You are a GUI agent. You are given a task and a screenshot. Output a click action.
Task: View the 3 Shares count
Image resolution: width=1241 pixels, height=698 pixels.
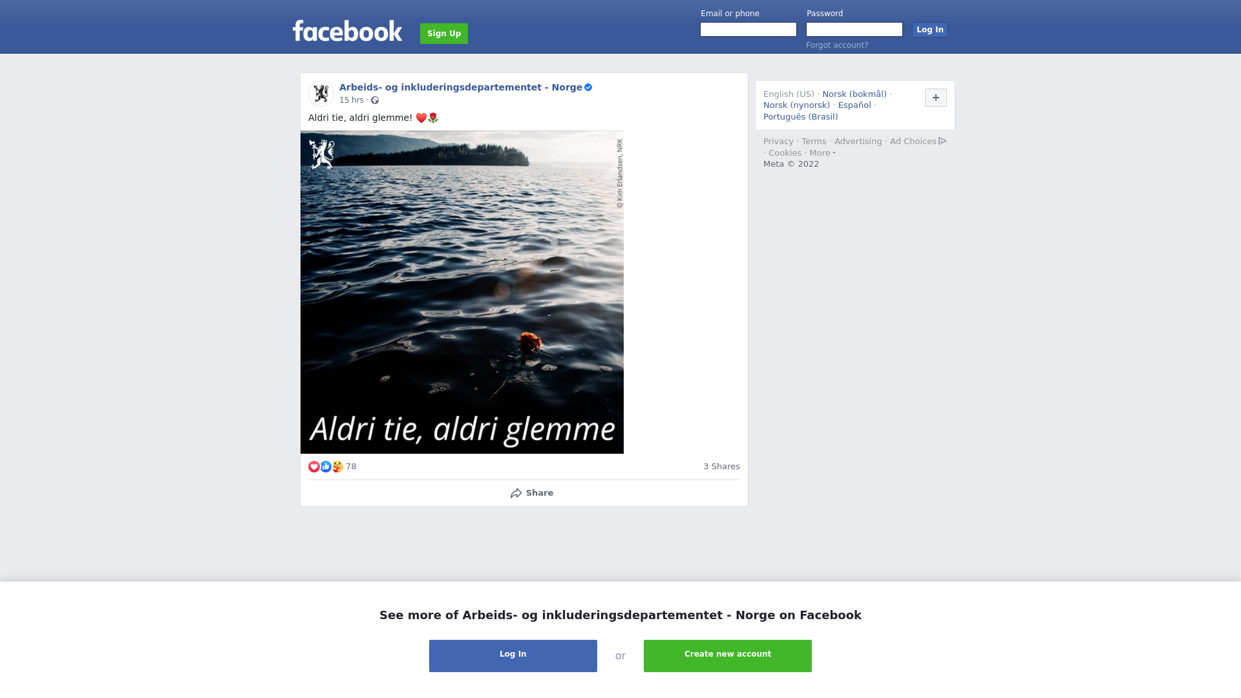[721, 467]
